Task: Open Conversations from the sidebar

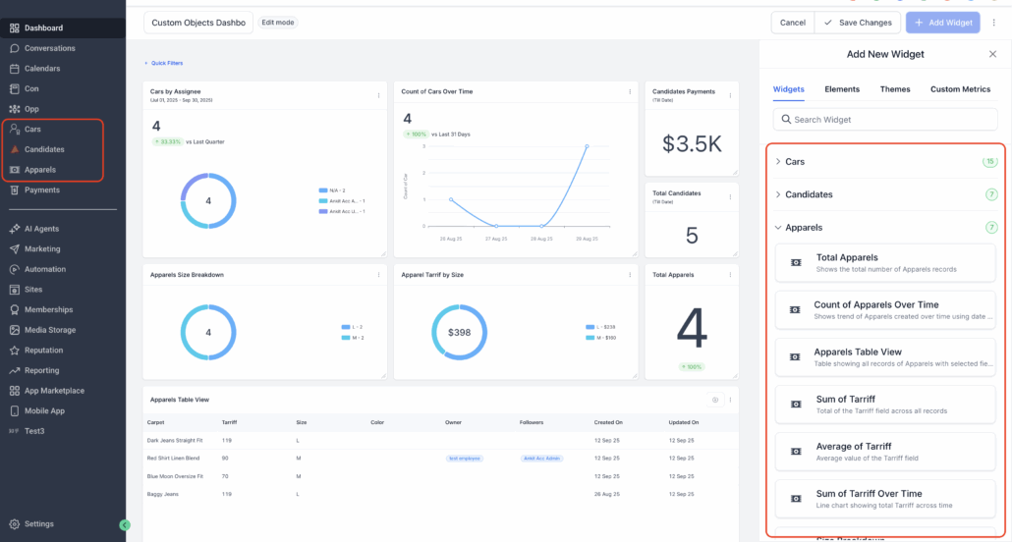Action: [49, 48]
